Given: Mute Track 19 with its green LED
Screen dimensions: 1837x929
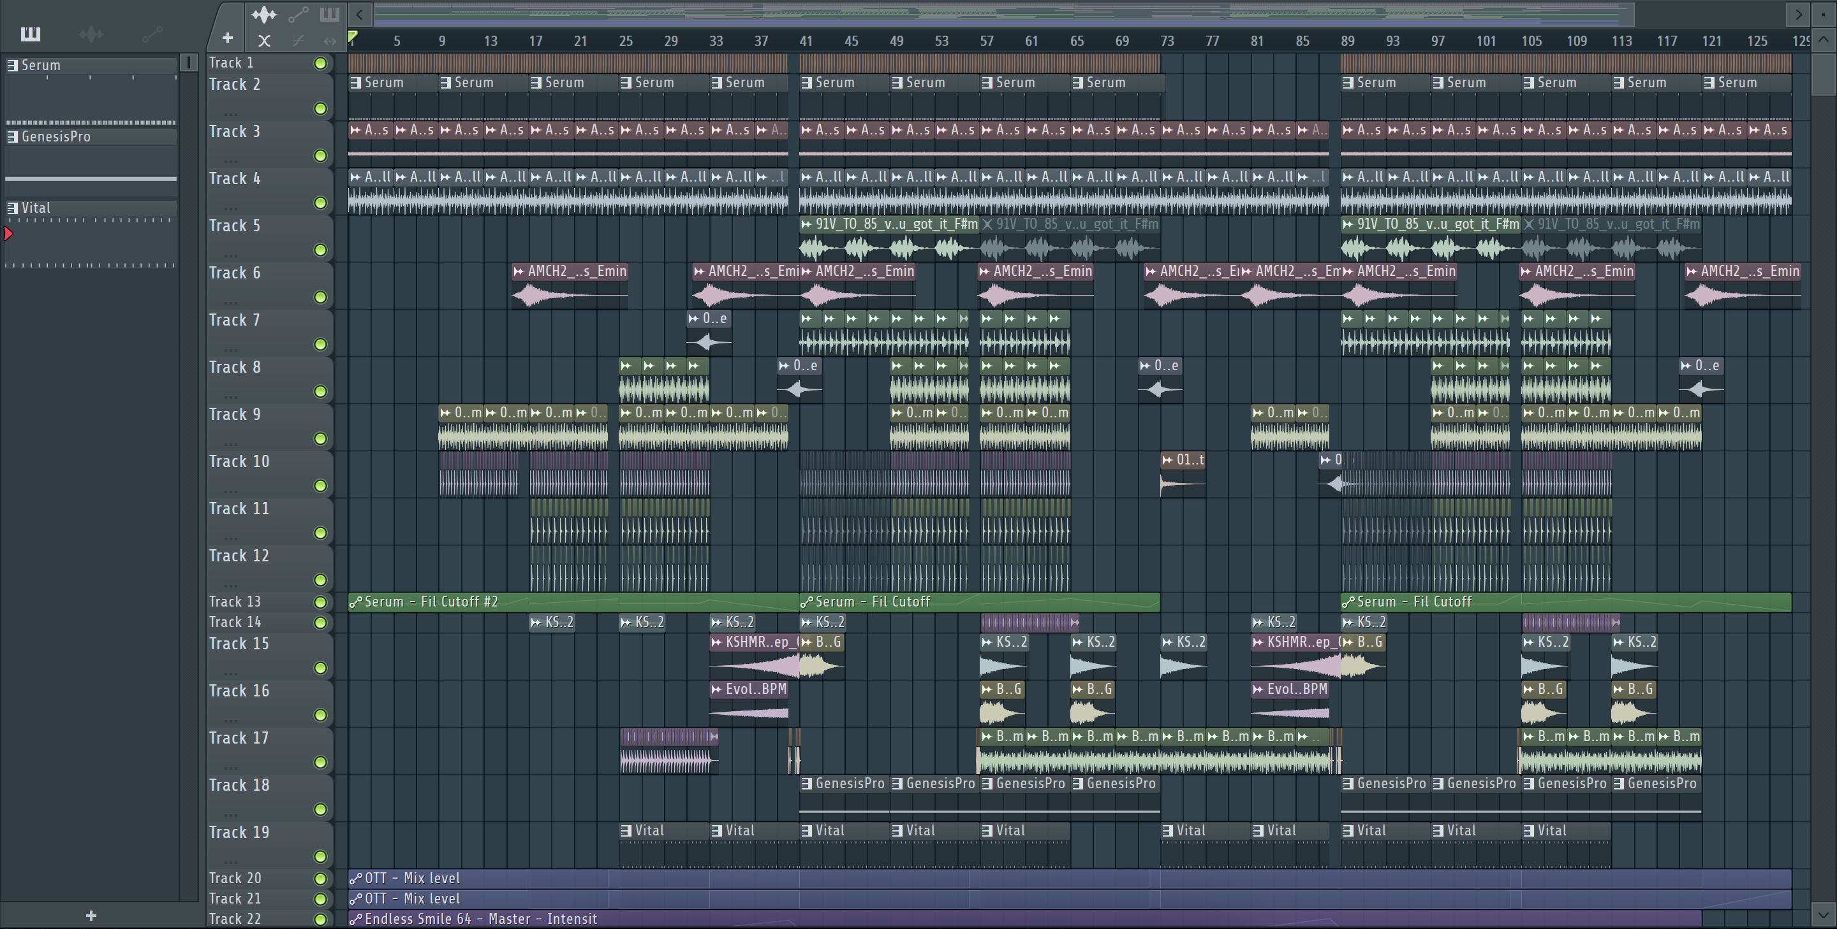Looking at the screenshot, I should pos(321,856).
